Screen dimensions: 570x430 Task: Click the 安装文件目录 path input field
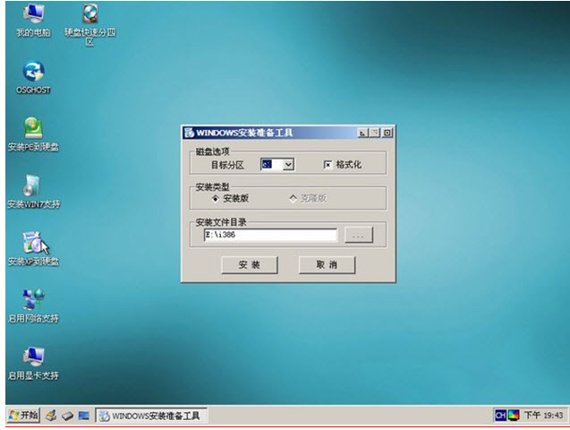pyautogui.click(x=269, y=235)
